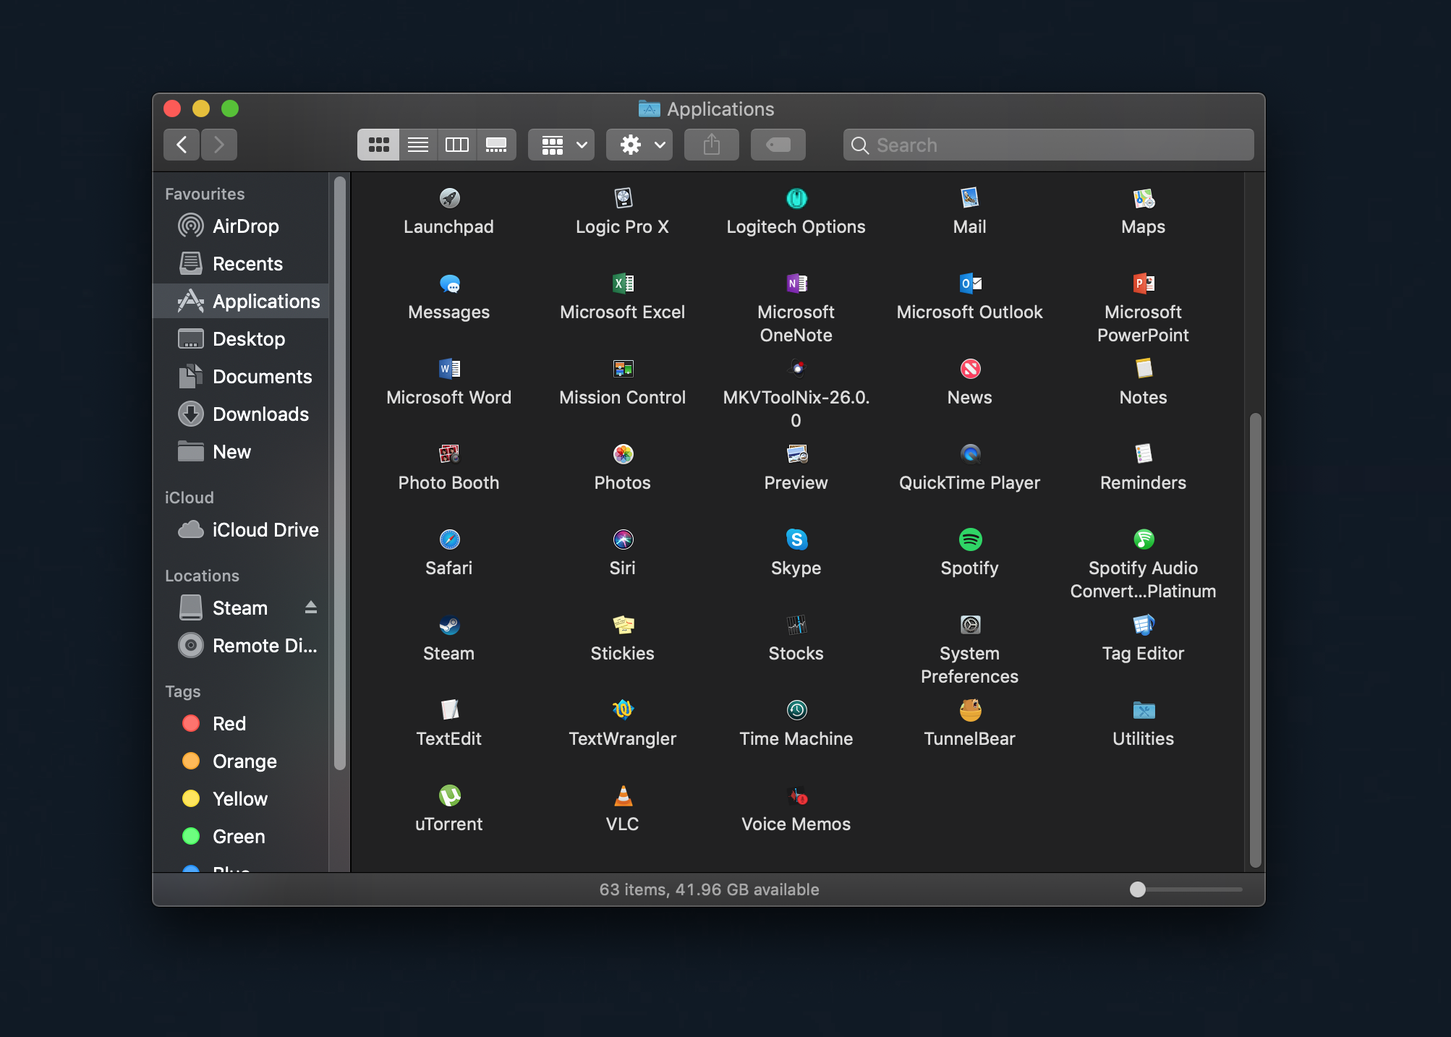Eject the Steam drive
Viewport: 1451px width, 1037px height.
pos(311,607)
